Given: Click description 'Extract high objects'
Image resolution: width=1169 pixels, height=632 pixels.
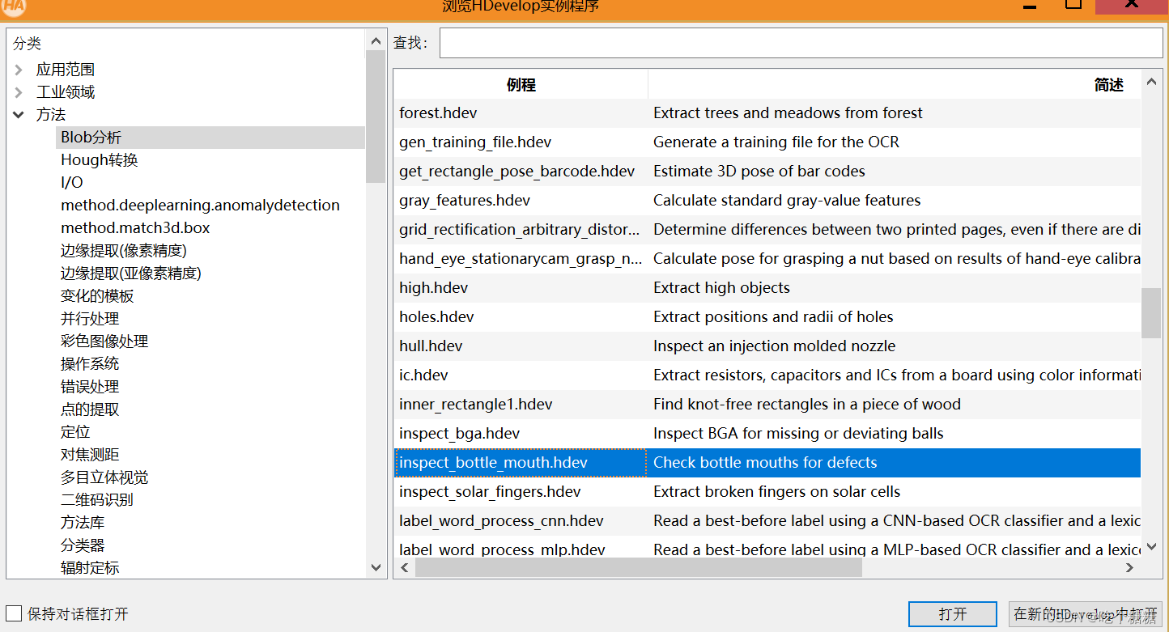Looking at the screenshot, I should (721, 288).
